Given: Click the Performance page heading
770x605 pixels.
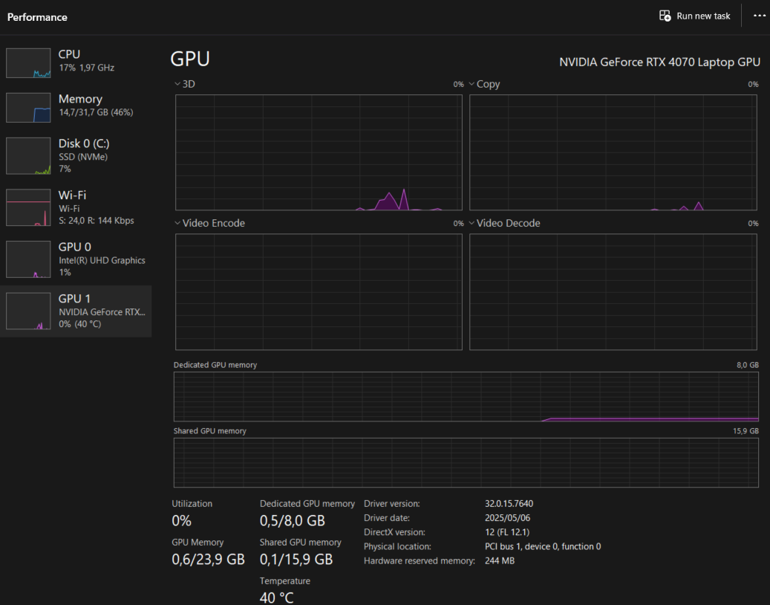Looking at the screenshot, I should point(37,16).
